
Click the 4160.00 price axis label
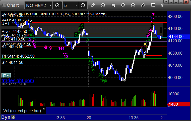175,29
